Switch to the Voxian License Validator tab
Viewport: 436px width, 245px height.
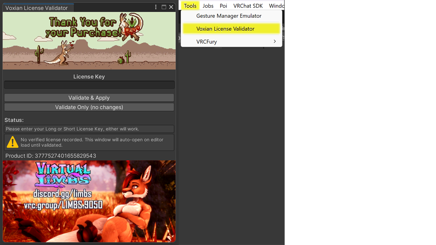click(x=37, y=8)
